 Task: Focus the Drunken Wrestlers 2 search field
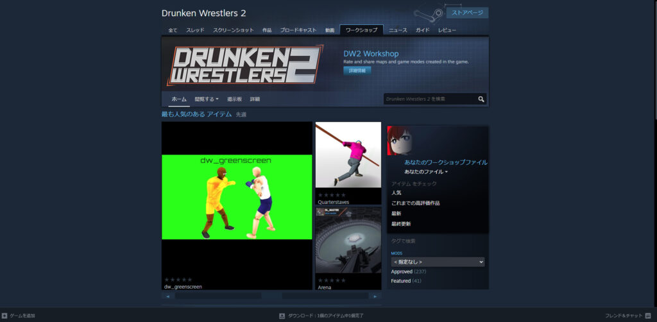click(x=431, y=99)
